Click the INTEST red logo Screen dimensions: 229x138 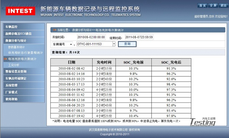20,11
